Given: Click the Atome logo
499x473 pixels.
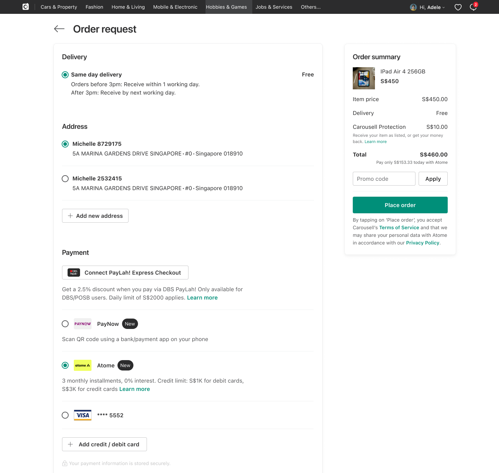Looking at the screenshot, I should click(x=82, y=365).
